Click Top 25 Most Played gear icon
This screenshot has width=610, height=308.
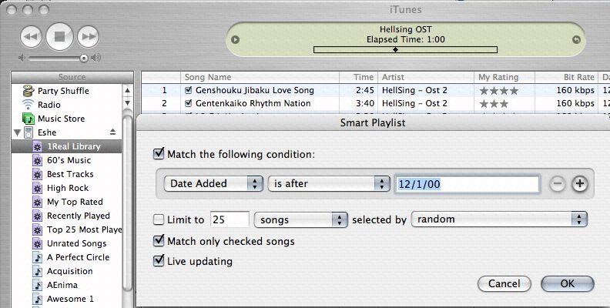coord(37,229)
